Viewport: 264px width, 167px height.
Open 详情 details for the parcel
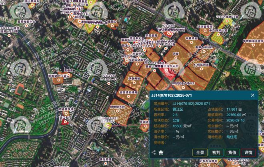click(x=248, y=153)
